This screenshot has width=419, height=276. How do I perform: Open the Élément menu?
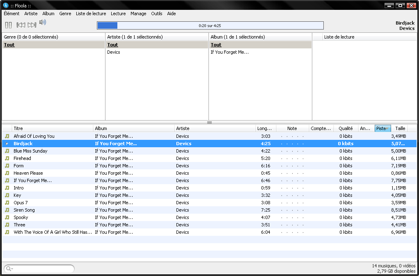pos(11,14)
